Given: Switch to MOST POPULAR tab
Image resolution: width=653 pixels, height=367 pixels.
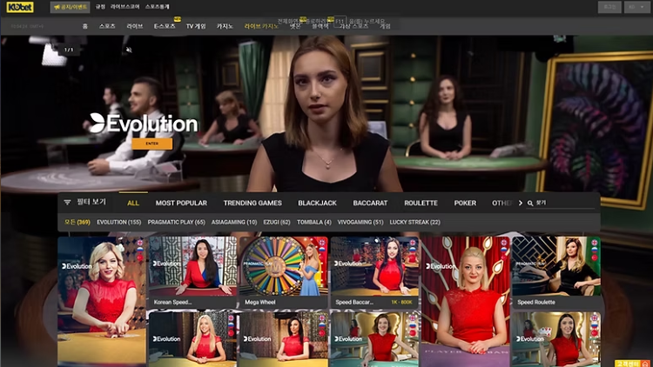Looking at the screenshot, I should point(181,203).
